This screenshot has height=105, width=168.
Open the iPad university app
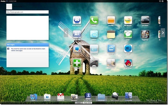(77, 20)
